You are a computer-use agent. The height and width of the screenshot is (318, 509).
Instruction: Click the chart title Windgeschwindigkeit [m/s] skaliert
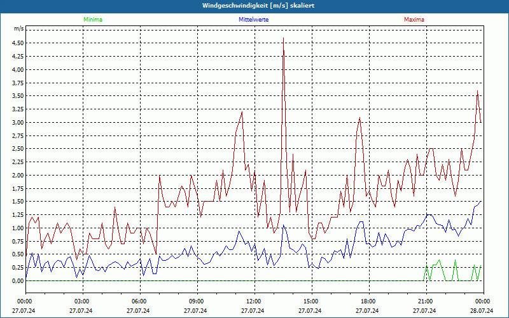pos(258,6)
